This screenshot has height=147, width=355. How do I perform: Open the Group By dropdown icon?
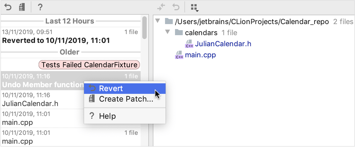(194, 8)
